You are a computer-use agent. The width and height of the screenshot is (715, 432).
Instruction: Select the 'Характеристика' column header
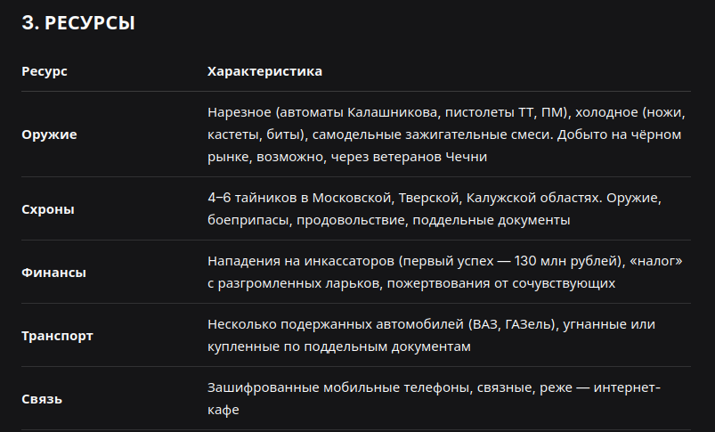click(x=264, y=71)
